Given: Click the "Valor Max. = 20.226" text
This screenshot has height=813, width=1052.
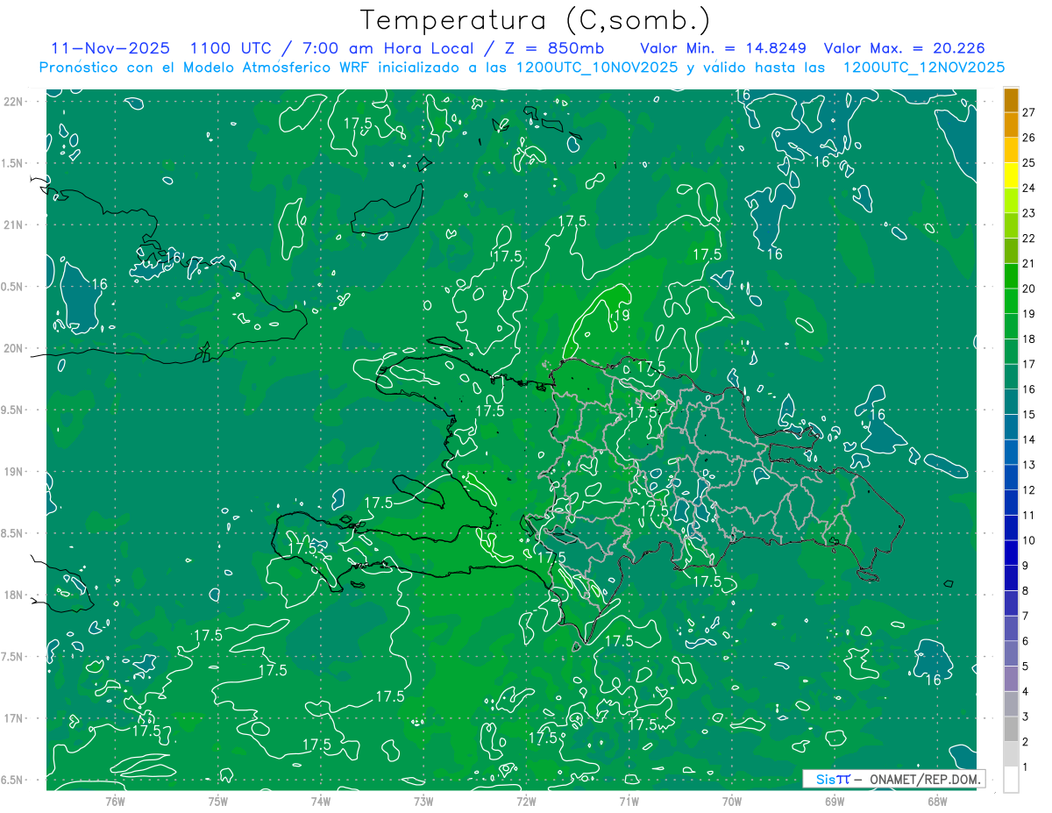Looking at the screenshot, I should pyautogui.click(x=905, y=48).
